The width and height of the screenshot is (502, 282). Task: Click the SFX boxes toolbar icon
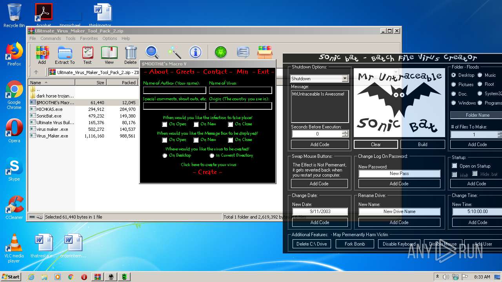pyautogui.click(x=265, y=52)
